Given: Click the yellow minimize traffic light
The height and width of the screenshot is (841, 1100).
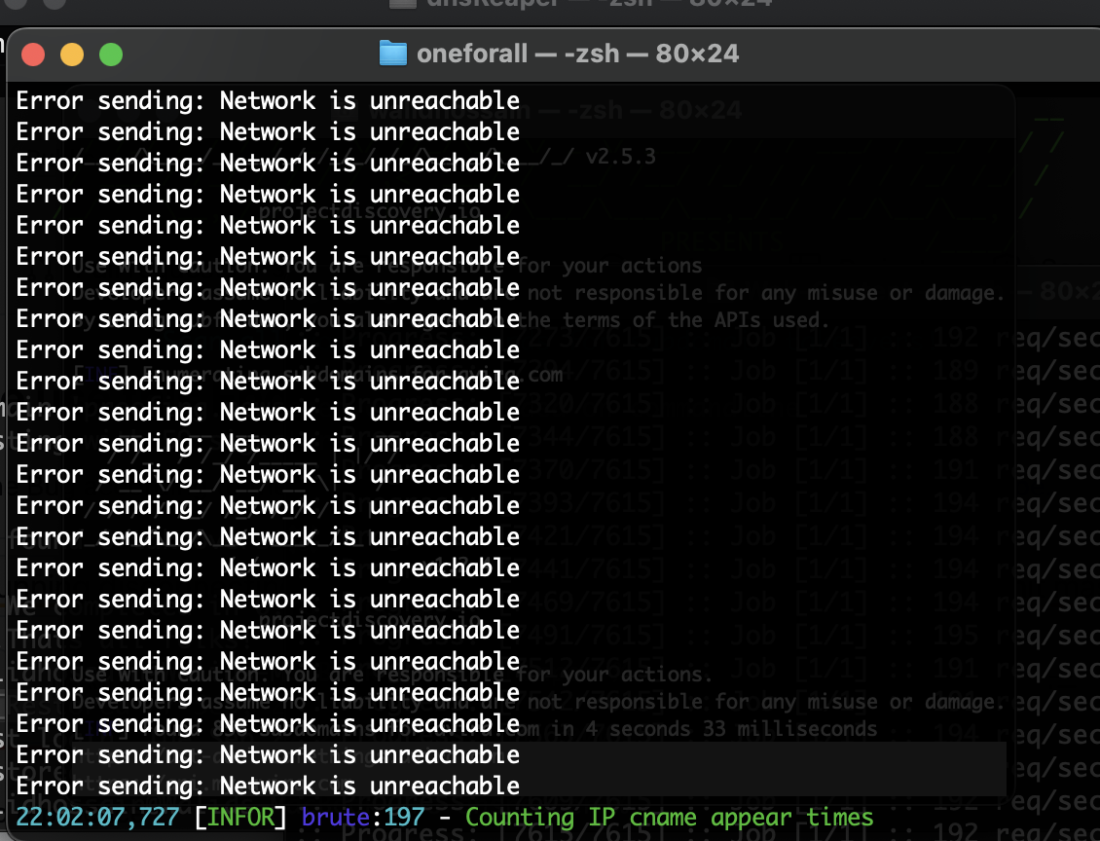Looking at the screenshot, I should point(72,55).
